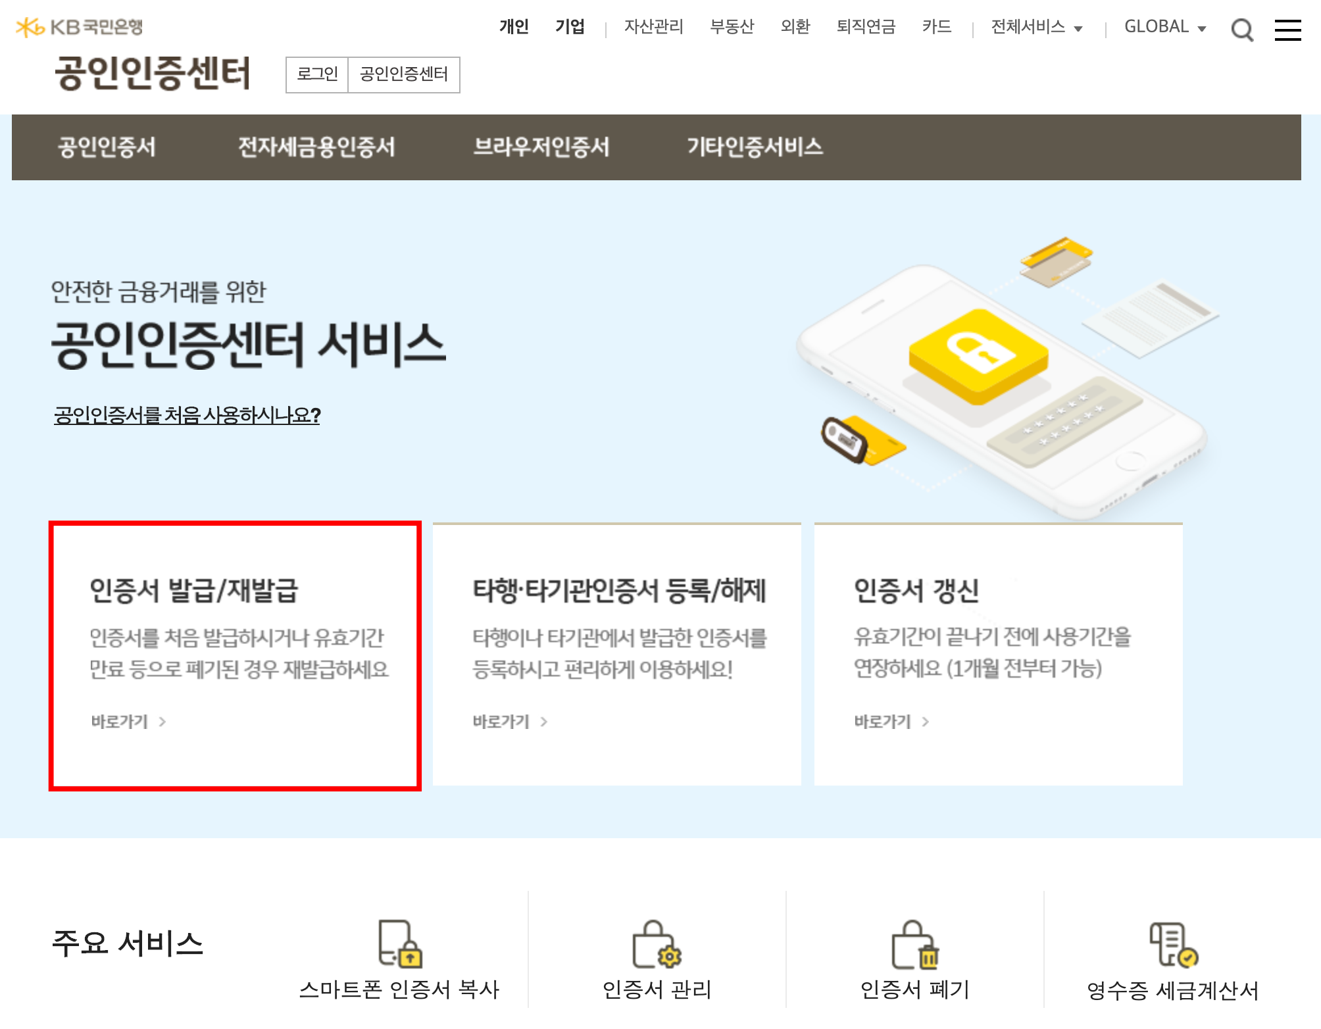This screenshot has width=1321, height=1029.
Task: Open the search magnifier icon
Action: click(1241, 30)
